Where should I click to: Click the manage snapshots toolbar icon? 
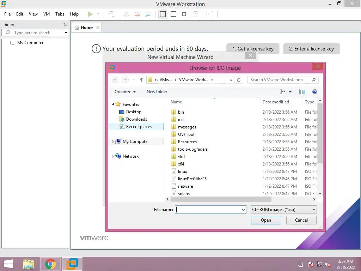148,14
